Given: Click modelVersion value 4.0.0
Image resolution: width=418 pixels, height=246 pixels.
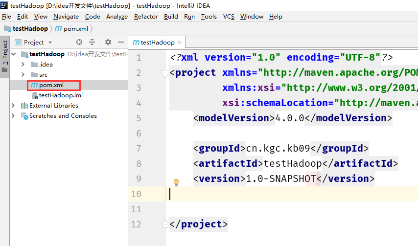Looking at the screenshot, I should coord(289,118).
